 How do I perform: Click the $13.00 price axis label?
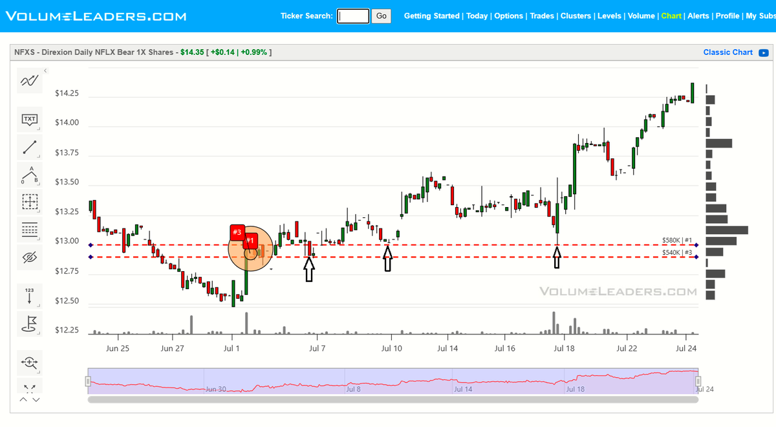(x=67, y=241)
